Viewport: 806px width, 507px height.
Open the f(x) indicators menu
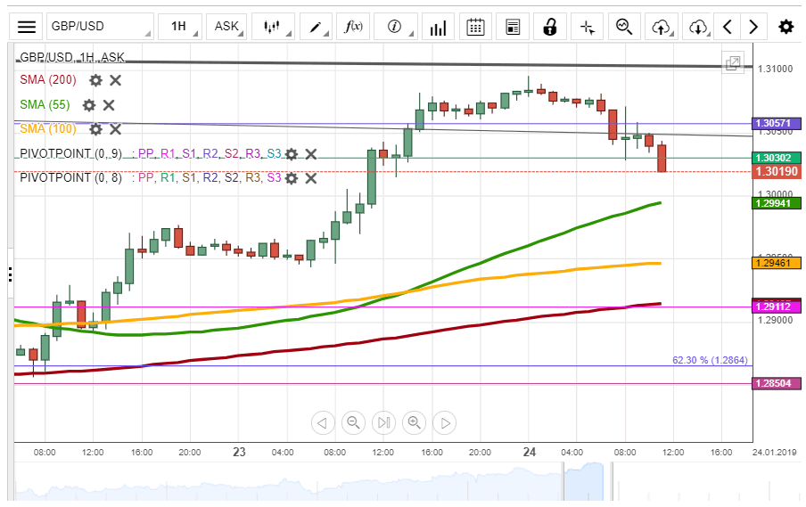[354, 27]
